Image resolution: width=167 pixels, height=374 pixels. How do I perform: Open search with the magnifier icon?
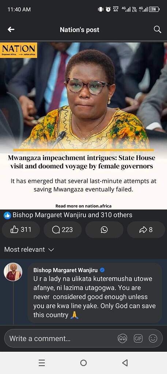coord(157,30)
